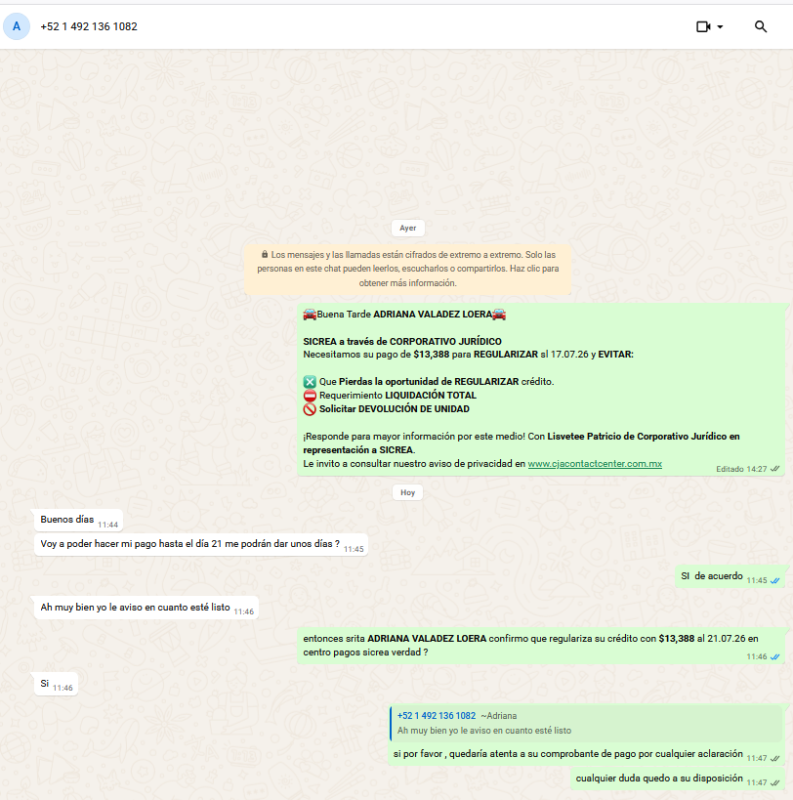
Task: Select the 'Hoy' date separator
Action: tap(407, 492)
